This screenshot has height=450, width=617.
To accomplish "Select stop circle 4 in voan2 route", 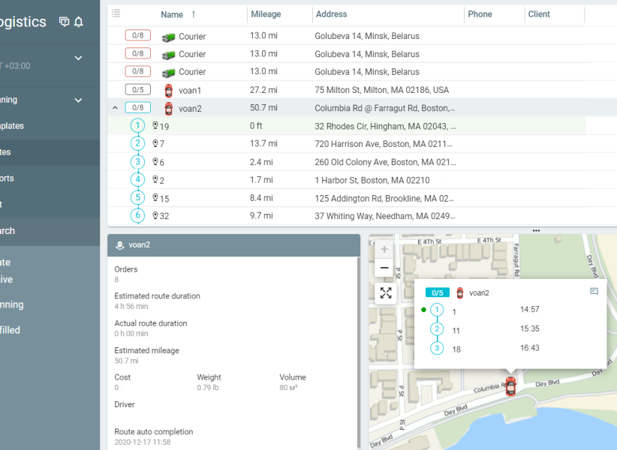I will 137,179.
